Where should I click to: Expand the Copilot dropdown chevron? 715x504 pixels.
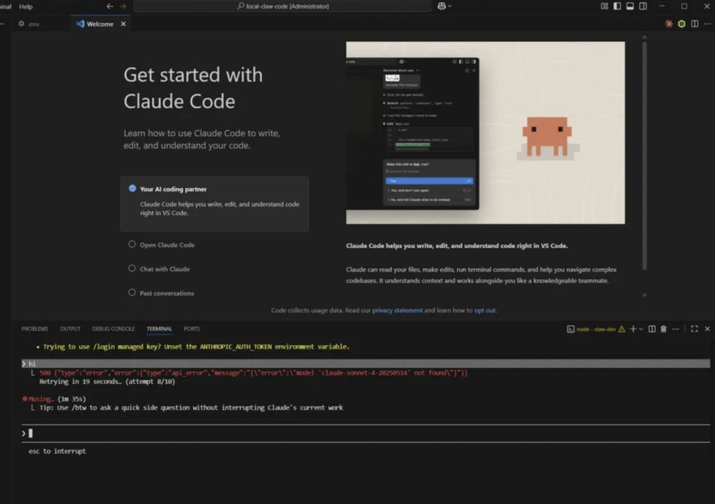tap(450, 6)
